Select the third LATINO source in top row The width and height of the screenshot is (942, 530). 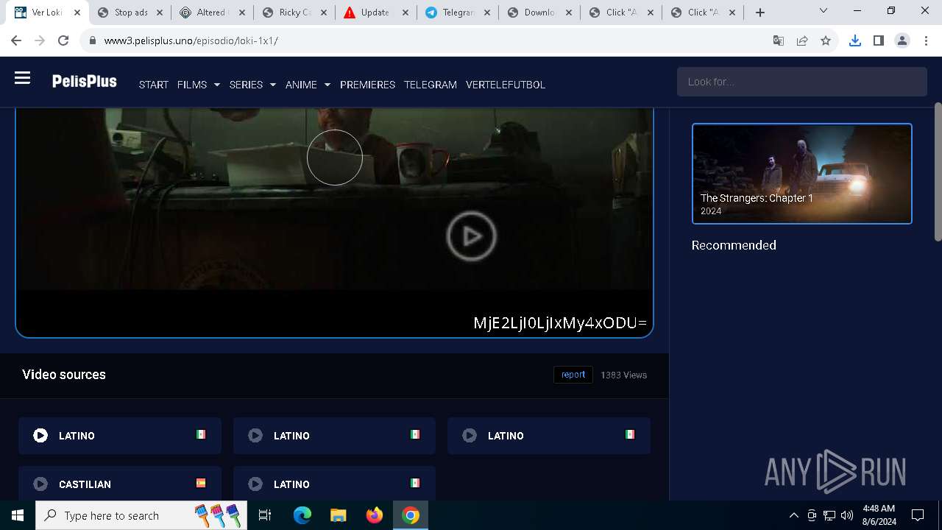(x=549, y=436)
